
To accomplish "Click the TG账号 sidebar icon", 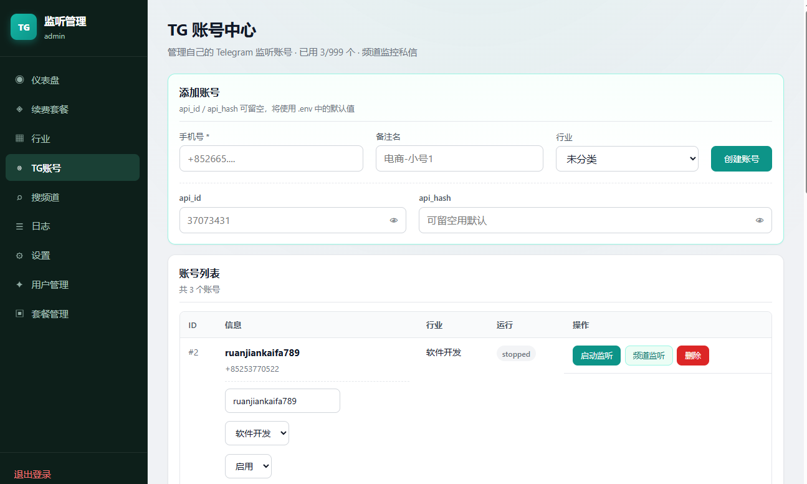I will 19,168.
